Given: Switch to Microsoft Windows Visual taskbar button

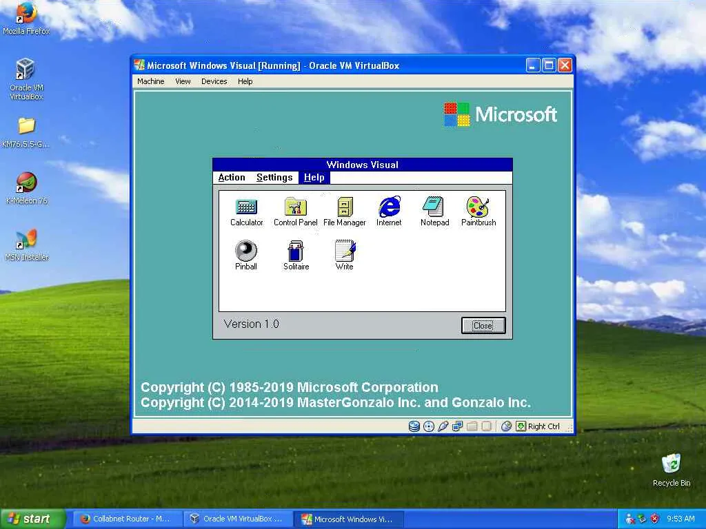Looking at the screenshot, I should [347, 519].
